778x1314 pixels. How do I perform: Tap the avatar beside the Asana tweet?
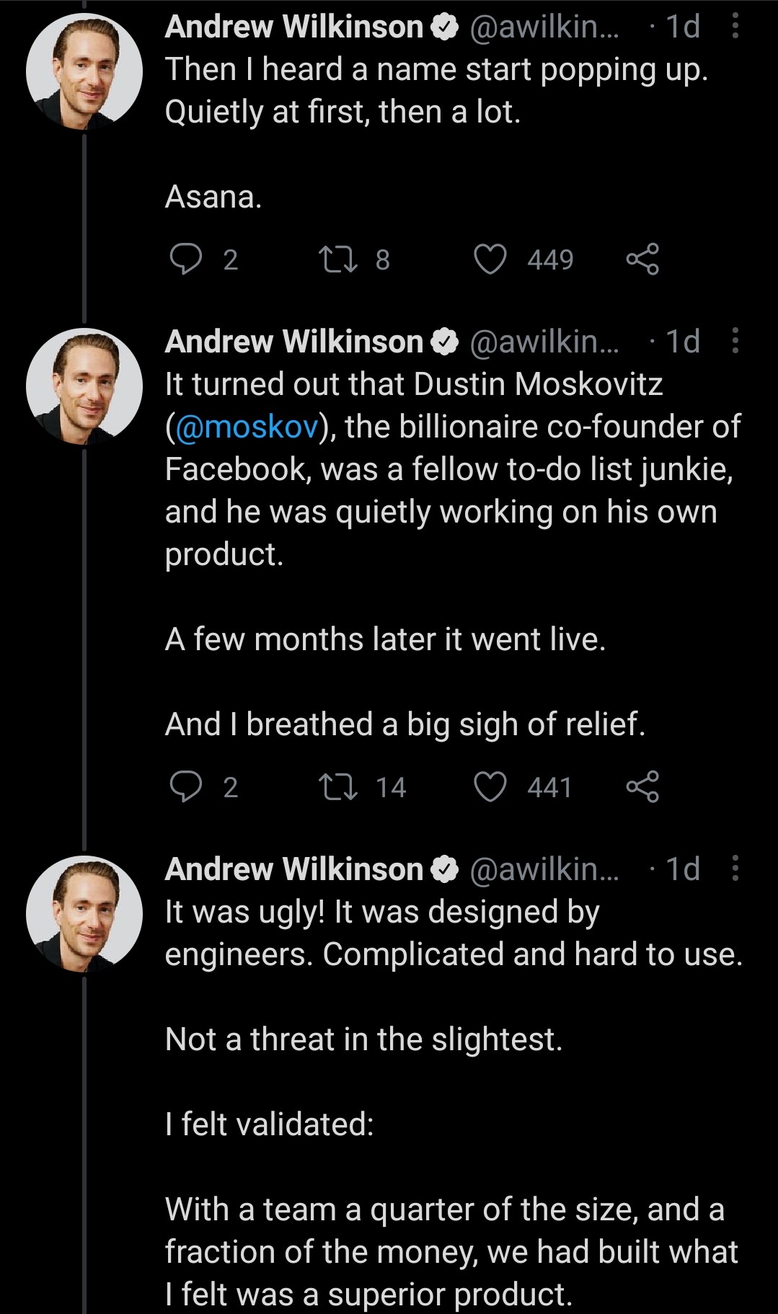pyautogui.click(x=84, y=72)
